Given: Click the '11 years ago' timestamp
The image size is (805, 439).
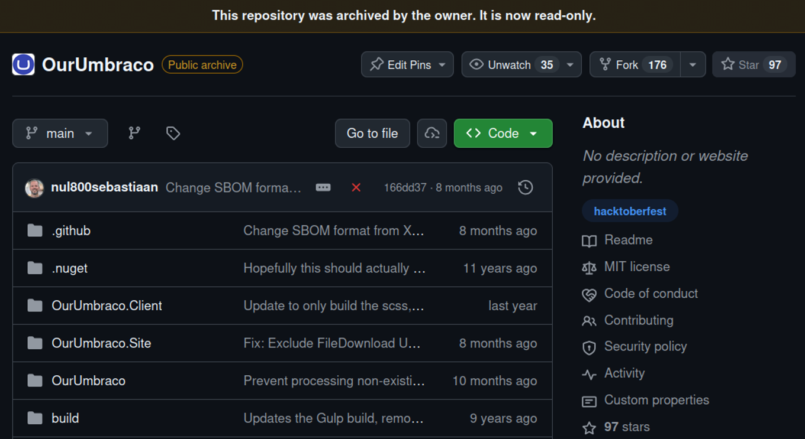Looking at the screenshot, I should pyautogui.click(x=500, y=268).
